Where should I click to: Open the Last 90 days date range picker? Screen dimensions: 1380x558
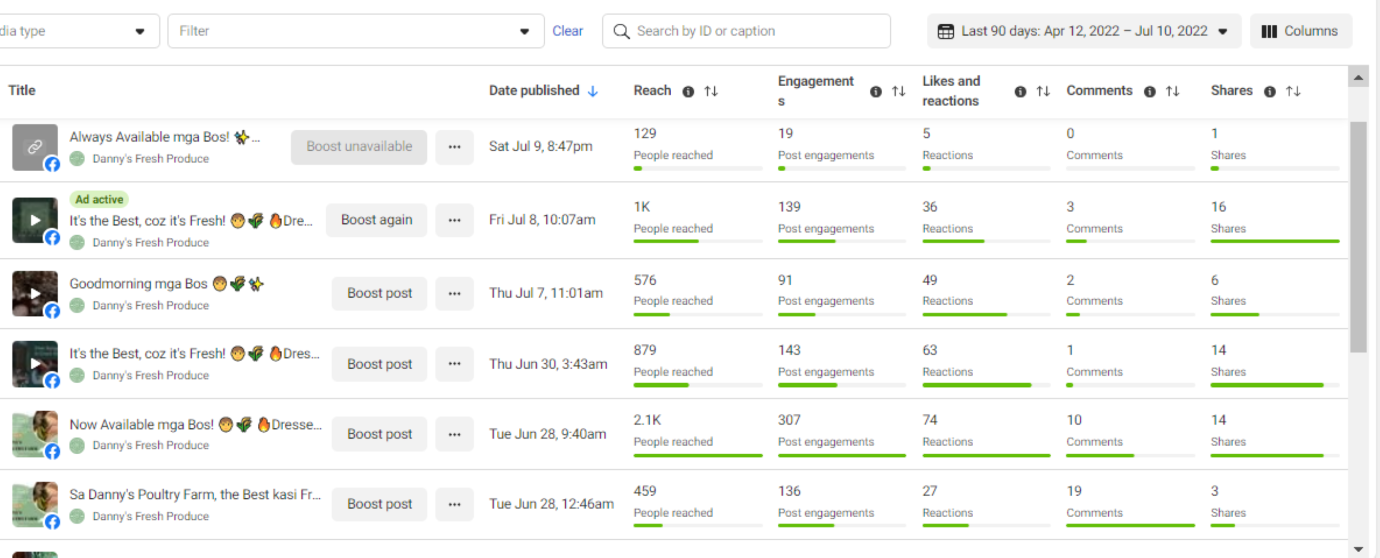(x=1083, y=31)
